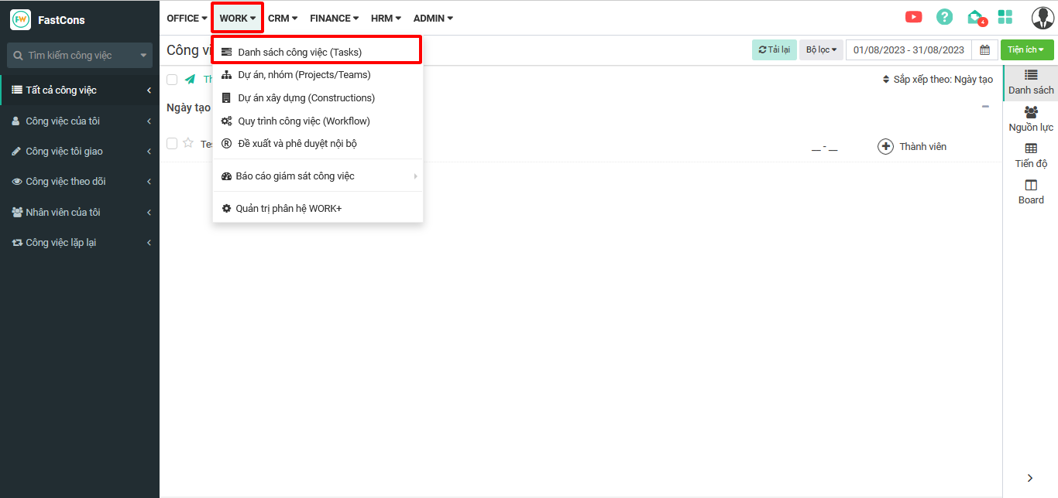Click the green help question mark icon
This screenshot has height=498, width=1058.
coord(944,17)
